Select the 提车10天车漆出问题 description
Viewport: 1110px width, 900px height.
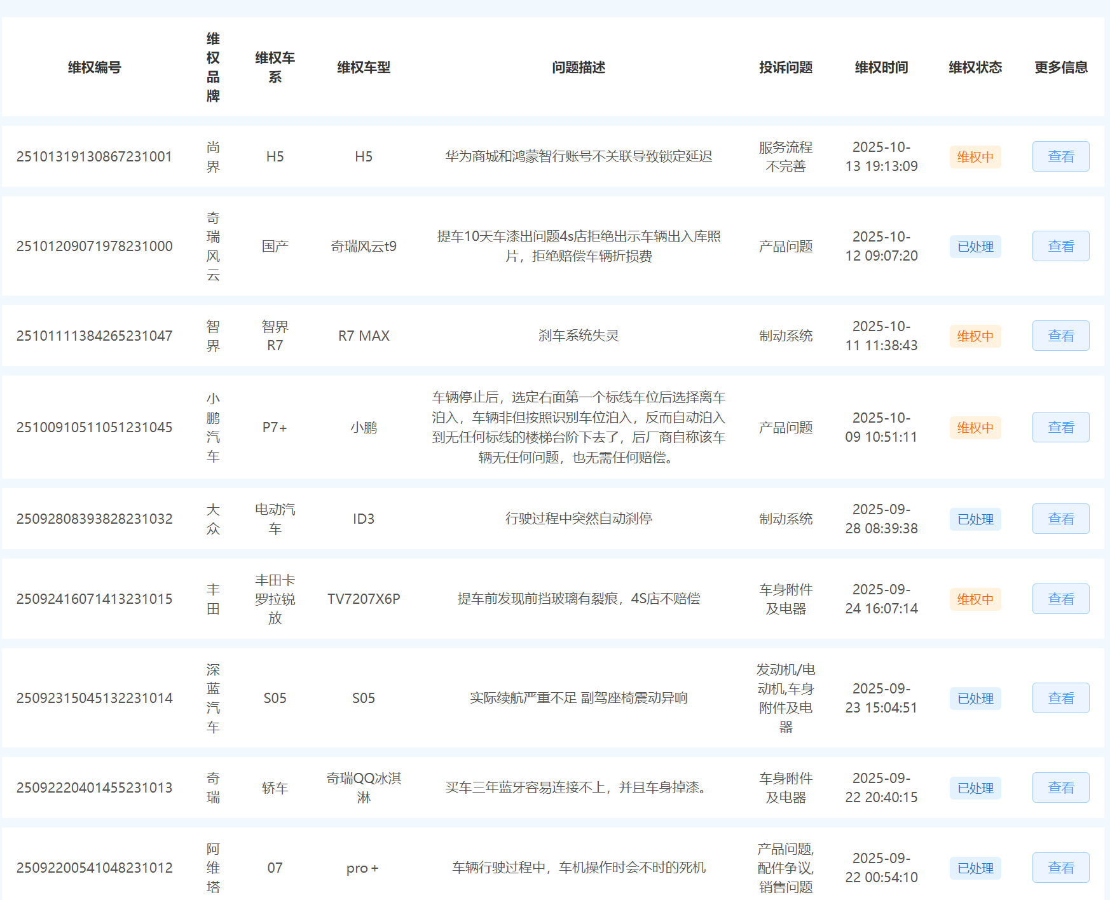(x=579, y=246)
